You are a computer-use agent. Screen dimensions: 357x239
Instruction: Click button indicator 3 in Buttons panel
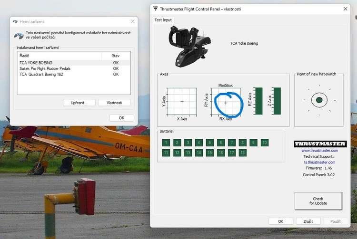(x=188, y=143)
